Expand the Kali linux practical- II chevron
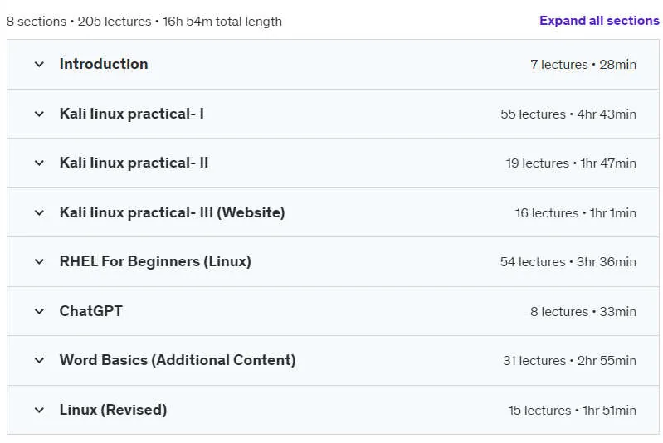The width and height of the screenshot is (663, 443). coord(39,163)
